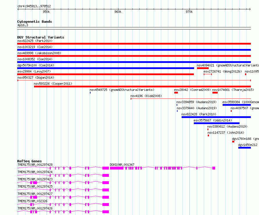This screenshot has height=215, width=259.
Task: Click the 4p16.3 band label
Action: point(23,25)
